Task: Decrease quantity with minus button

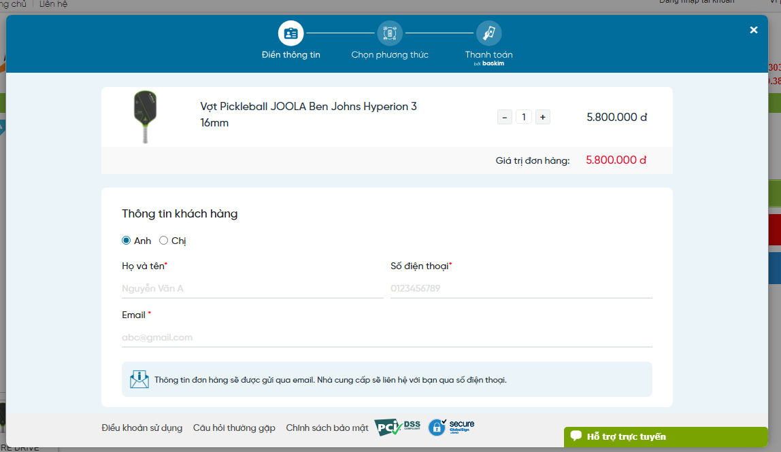Action: 505,117
